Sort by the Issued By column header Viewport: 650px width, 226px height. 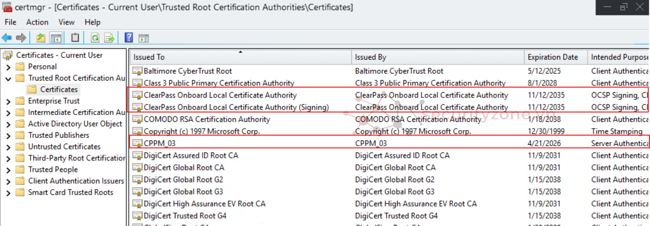click(438, 57)
